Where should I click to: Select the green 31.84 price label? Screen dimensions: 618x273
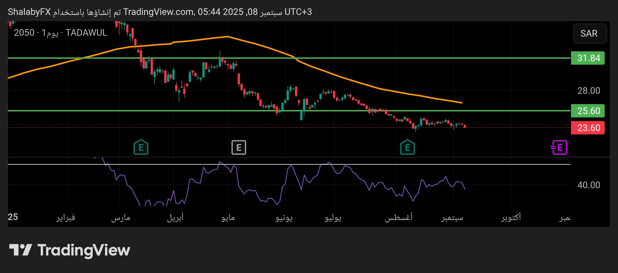tap(588, 58)
